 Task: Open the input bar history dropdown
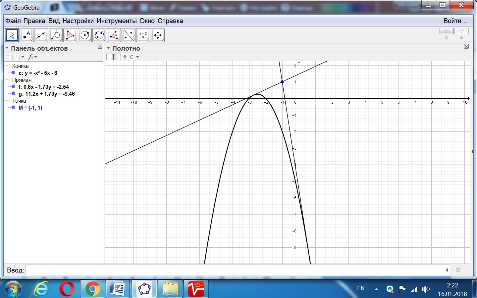pyautogui.click(x=447, y=270)
